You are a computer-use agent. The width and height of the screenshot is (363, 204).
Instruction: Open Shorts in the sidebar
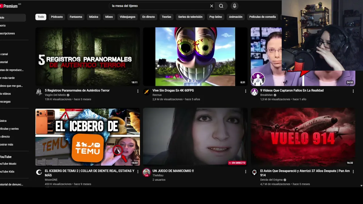(x=13, y=25)
